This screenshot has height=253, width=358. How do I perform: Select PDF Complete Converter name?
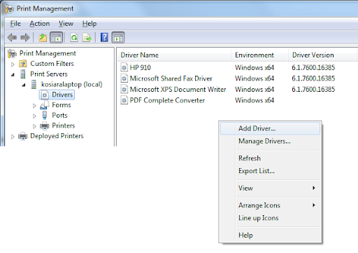[167, 100]
